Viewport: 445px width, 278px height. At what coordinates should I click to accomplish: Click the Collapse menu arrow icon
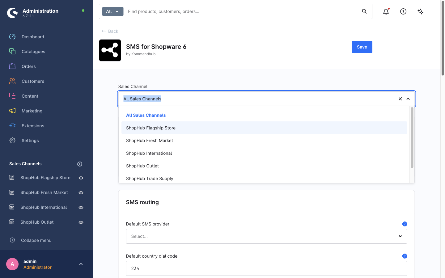[12, 240]
